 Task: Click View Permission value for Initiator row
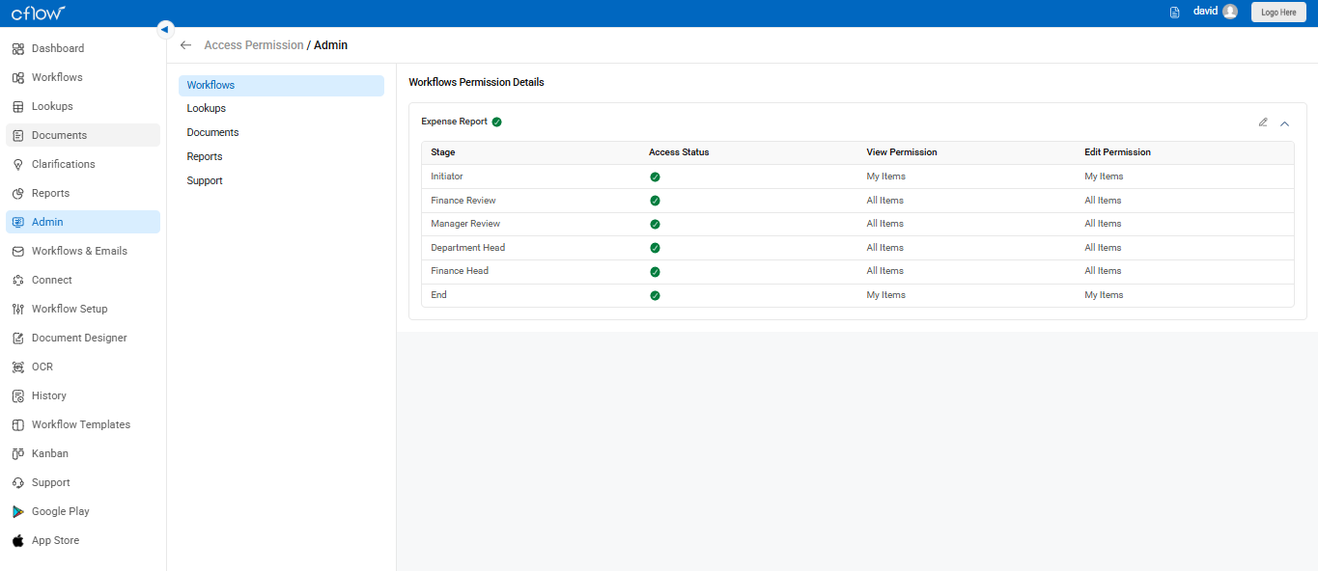[x=885, y=177]
